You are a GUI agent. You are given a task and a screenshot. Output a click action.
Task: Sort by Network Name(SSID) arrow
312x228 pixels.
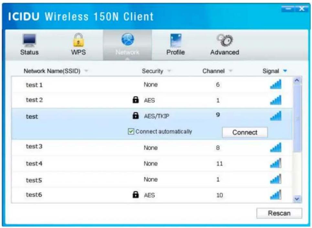tap(86, 71)
